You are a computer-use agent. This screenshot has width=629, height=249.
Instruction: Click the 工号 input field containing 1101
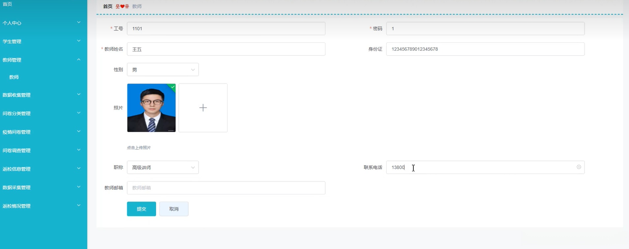click(x=226, y=29)
